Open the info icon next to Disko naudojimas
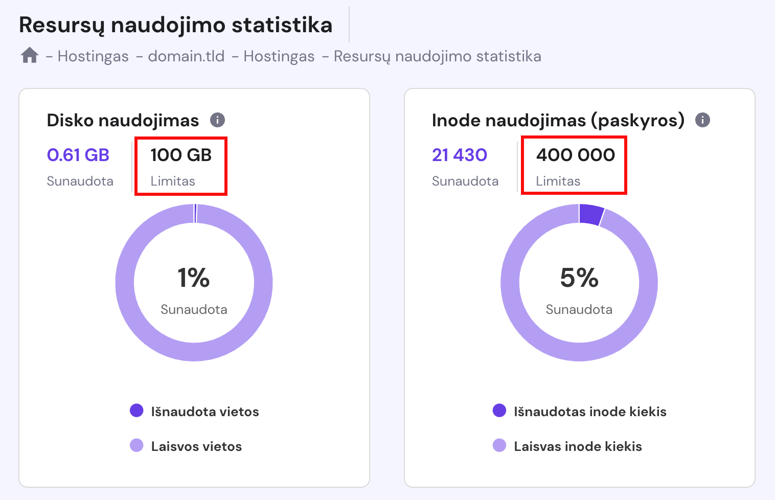 218,120
